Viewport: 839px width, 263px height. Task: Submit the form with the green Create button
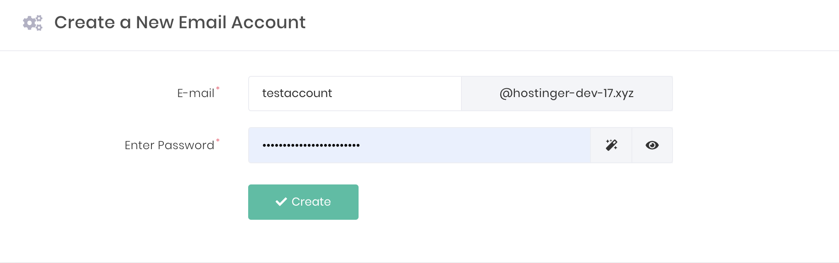point(303,202)
